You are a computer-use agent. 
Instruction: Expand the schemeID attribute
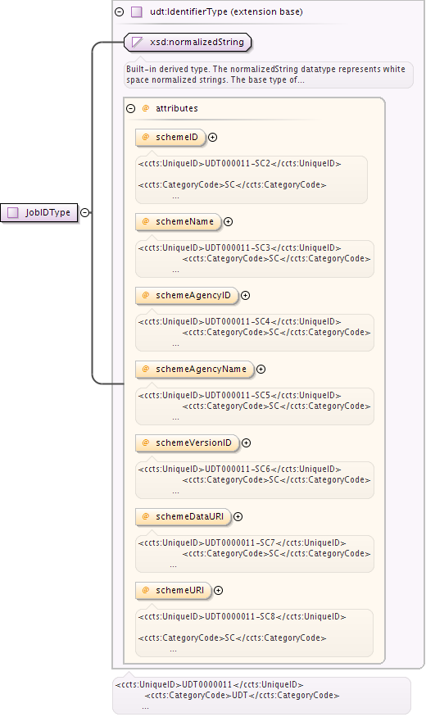pos(212,137)
